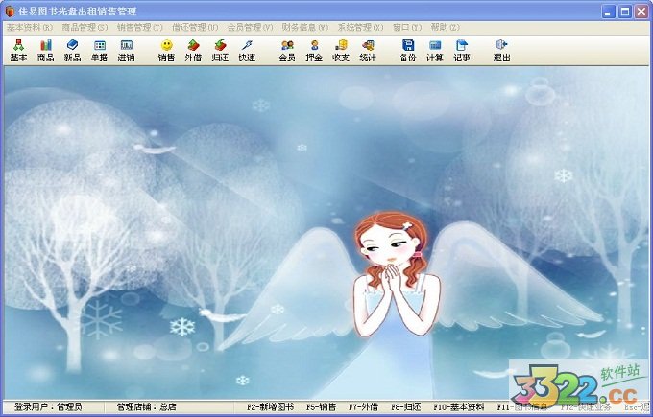Viewport: 653px width, 417px height.
Task: Click the F7-外借 status bar entry
Action: click(x=363, y=406)
